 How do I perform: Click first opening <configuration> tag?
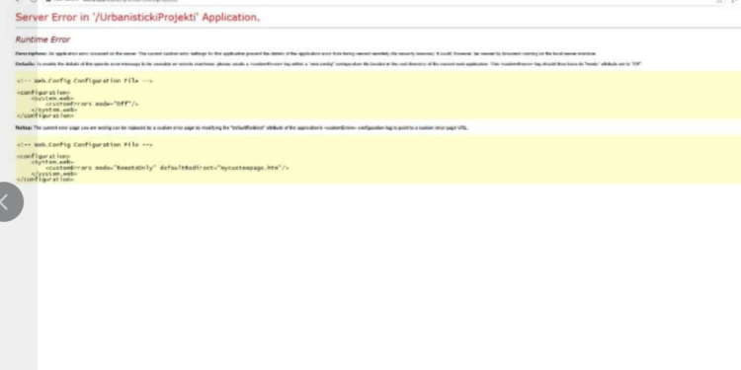pyautogui.click(x=43, y=93)
